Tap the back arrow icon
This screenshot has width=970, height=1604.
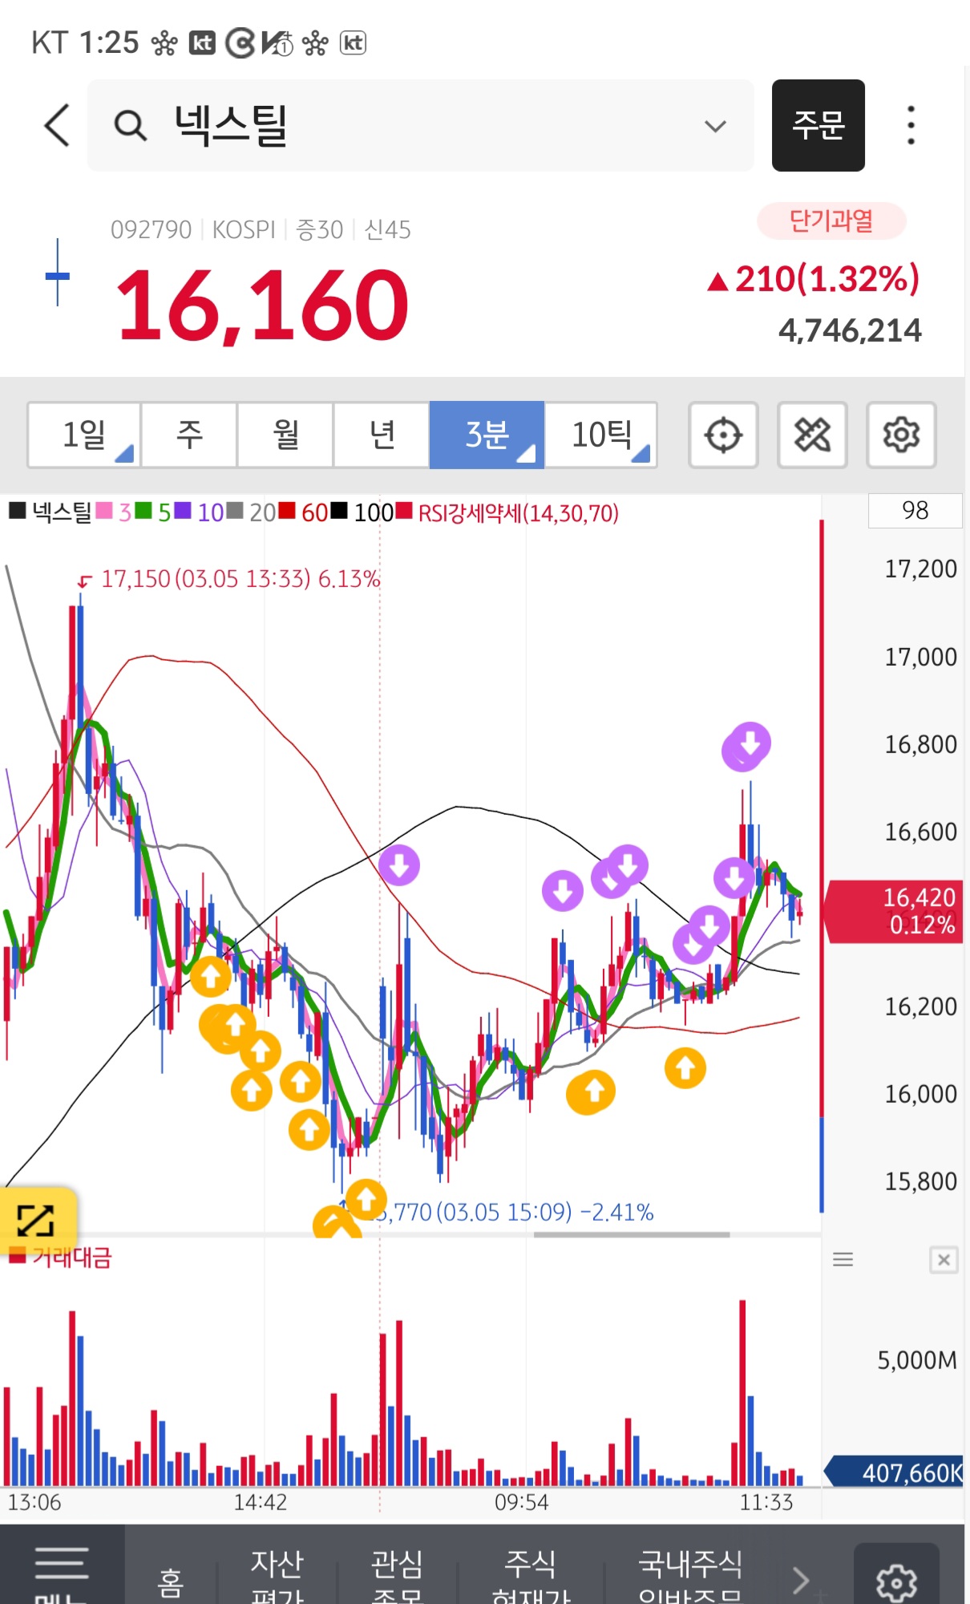tap(57, 125)
